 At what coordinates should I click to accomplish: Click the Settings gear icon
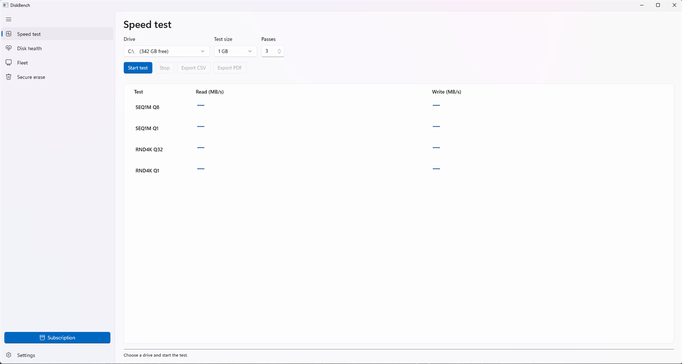[x=9, y=355]
